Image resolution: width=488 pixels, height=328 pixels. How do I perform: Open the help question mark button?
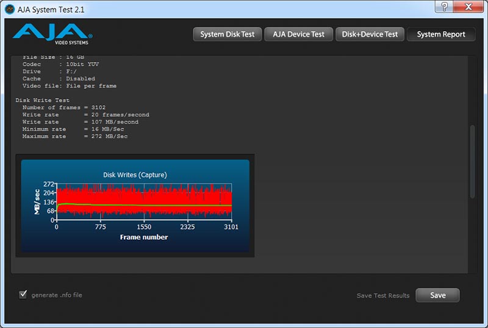pyautogui.click(x=444, y=7)
